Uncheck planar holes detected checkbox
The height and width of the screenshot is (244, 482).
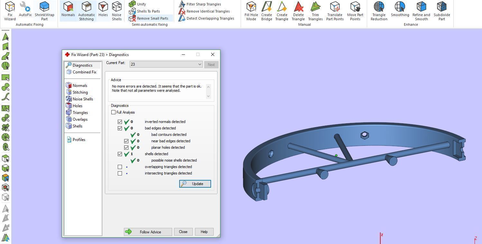126,147
